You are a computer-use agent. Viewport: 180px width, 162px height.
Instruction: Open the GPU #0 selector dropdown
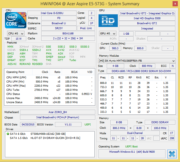tap(108, 34)
